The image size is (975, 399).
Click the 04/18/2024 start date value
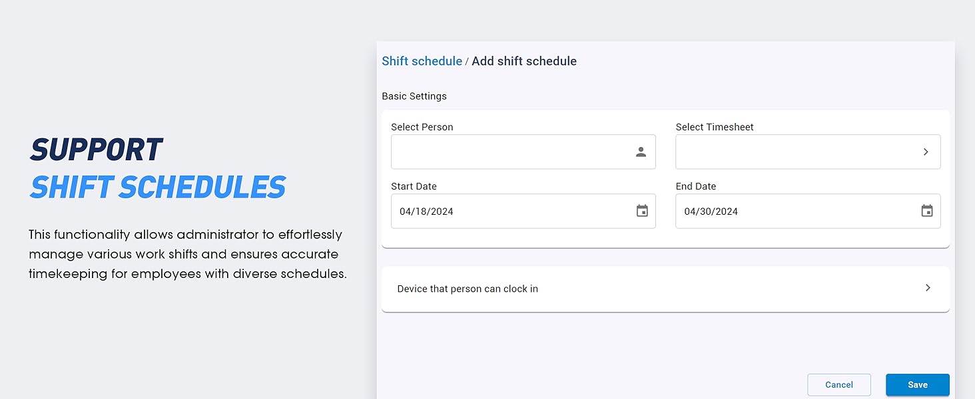pyautogui.click(x=426, y=211)
